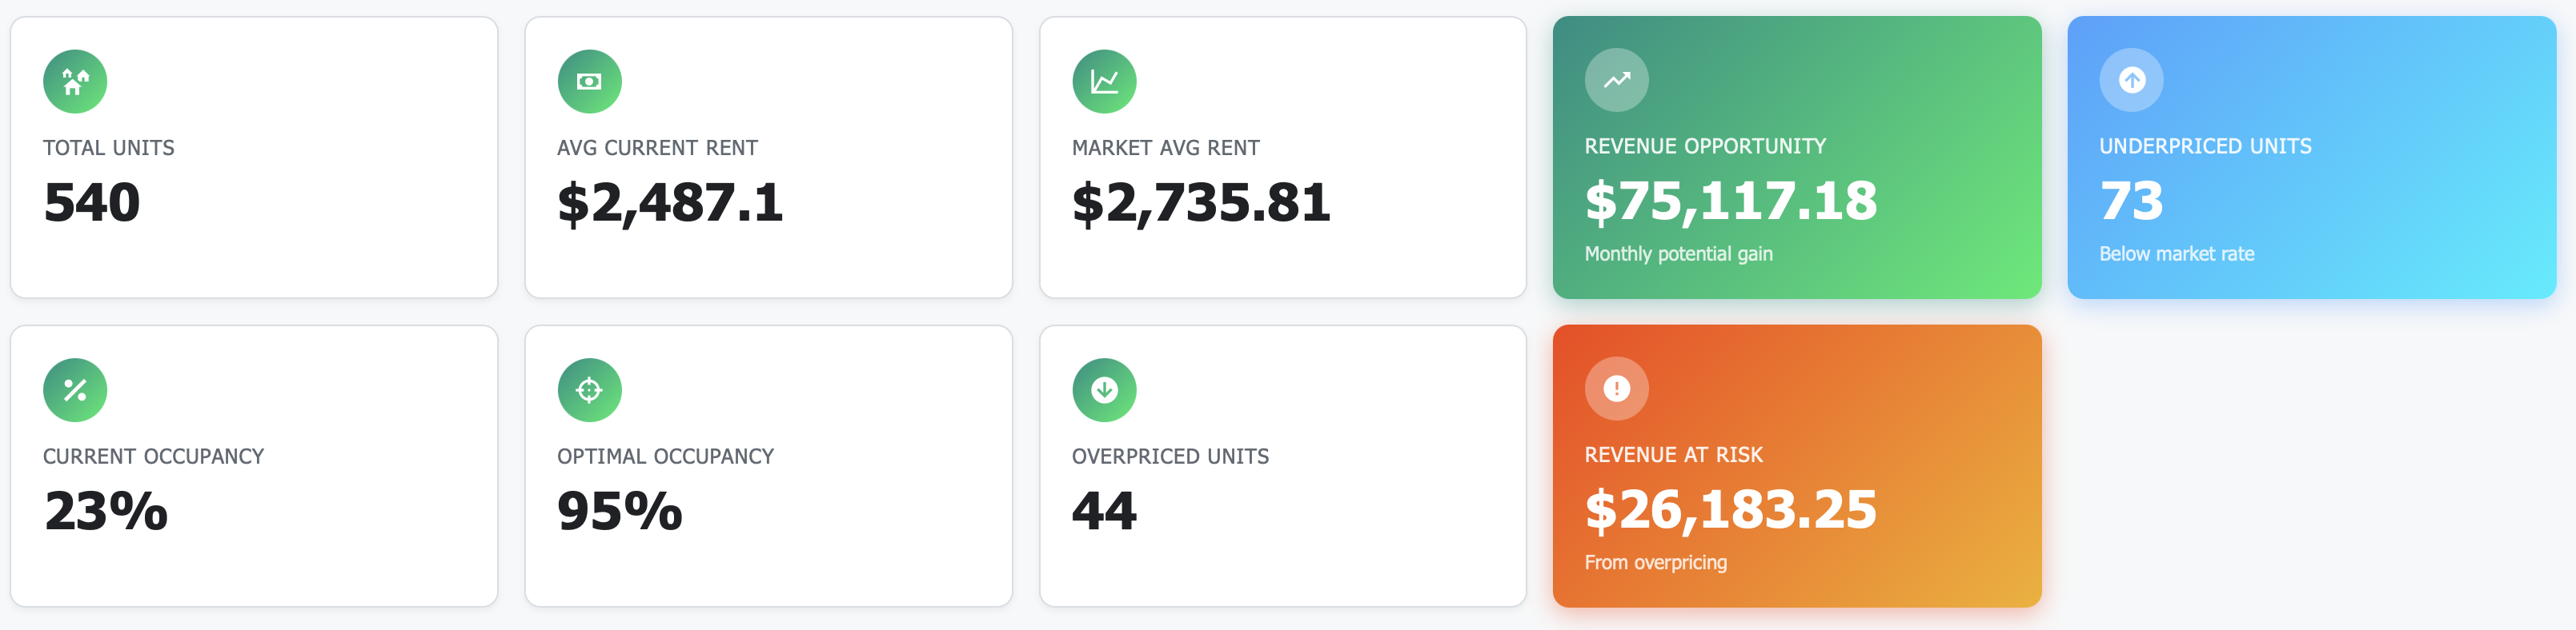The height and width of the screenshot is (630, 2576).
Task: Click the Optimal Occupancy target icon
Action: tap(589, 389)
